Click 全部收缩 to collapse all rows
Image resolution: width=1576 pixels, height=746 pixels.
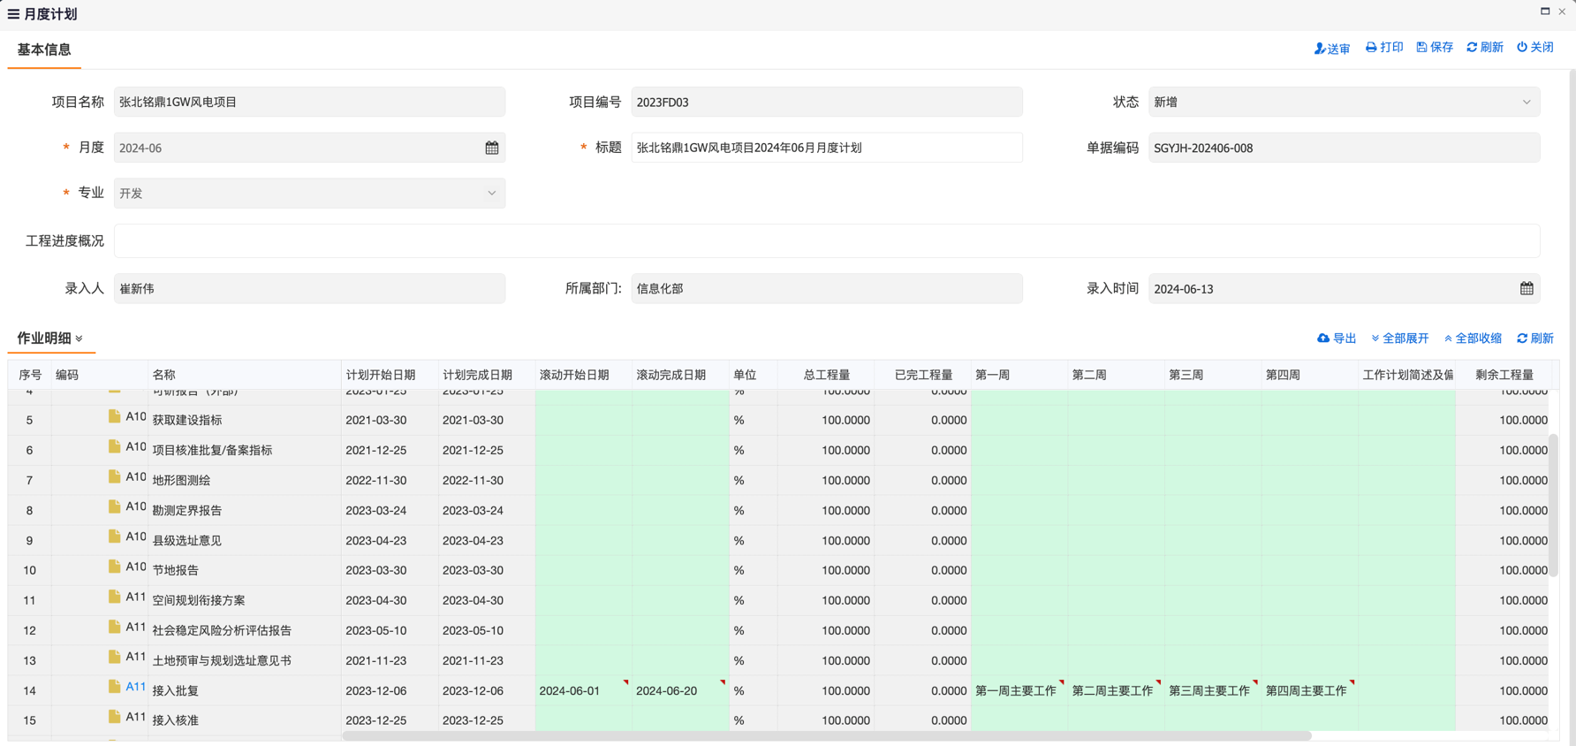tap(1473, 339)
